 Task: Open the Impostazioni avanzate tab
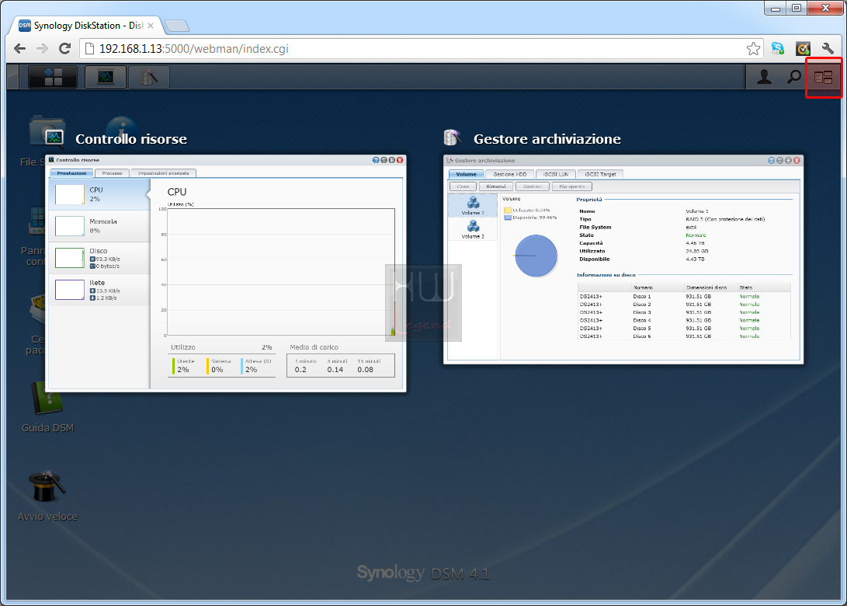(163, 173)
